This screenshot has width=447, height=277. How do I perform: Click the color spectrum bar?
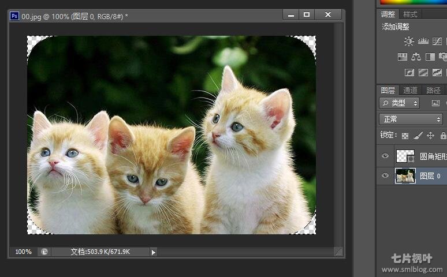tap(412, 3)
